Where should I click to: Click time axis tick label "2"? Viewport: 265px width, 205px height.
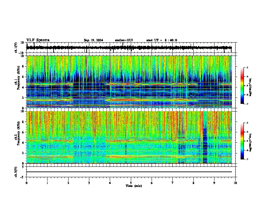[x=68, y=183]
